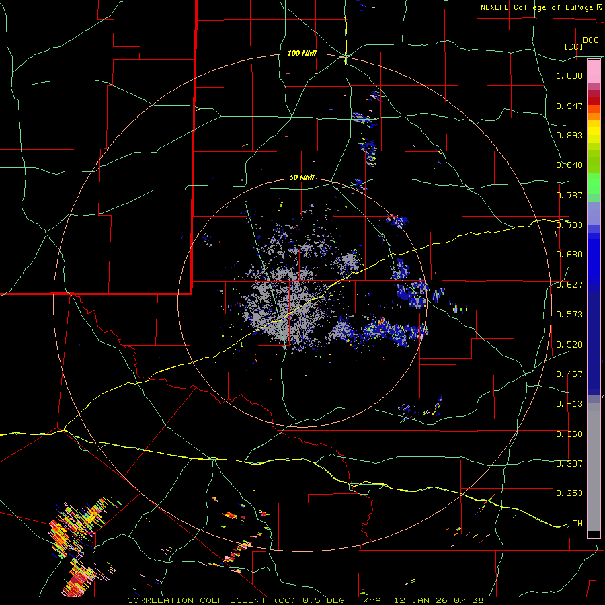Select the 0.307 legend value

[569, 464]
